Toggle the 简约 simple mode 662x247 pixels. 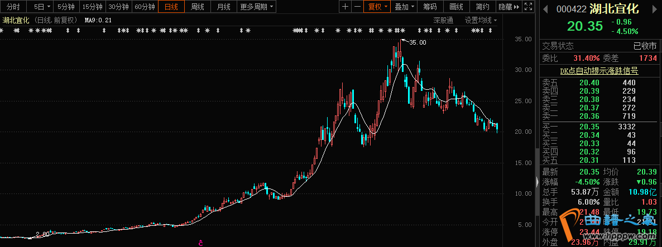coord(482,7)
